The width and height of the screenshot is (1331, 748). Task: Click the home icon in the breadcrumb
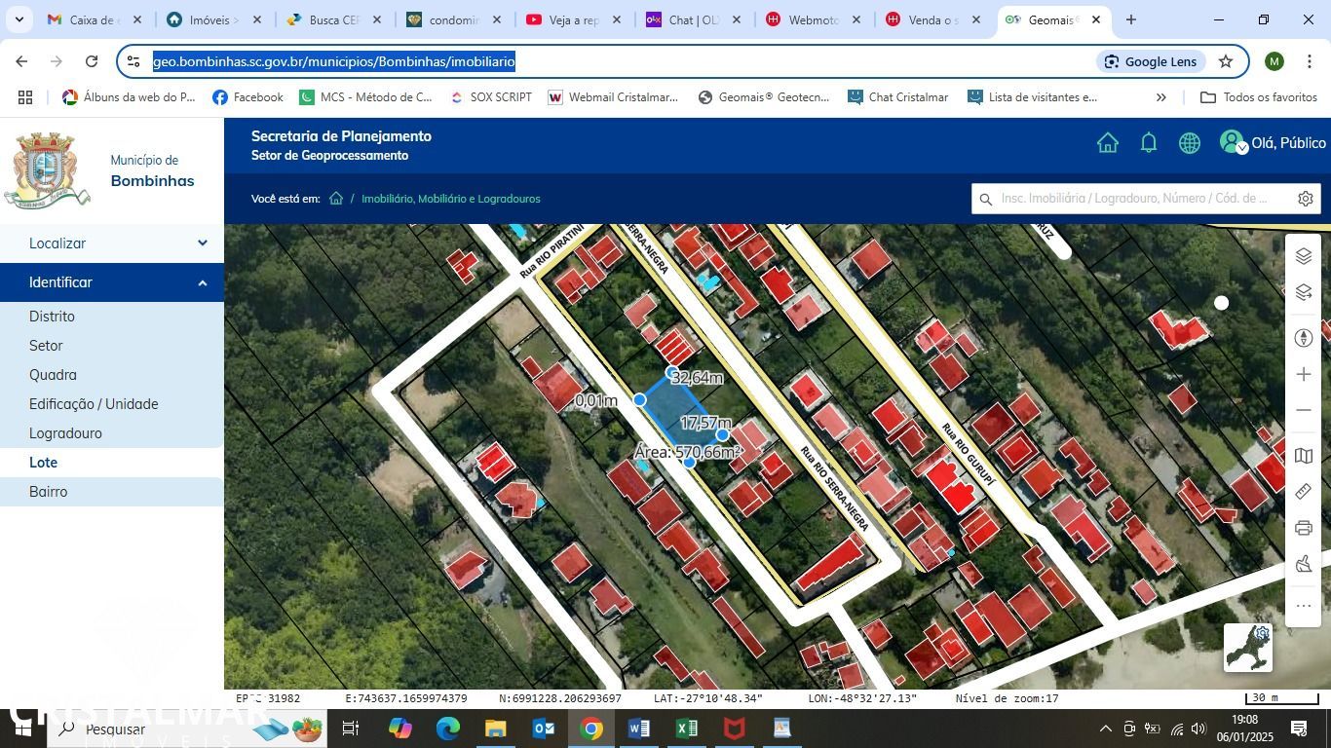coord(336,199)
